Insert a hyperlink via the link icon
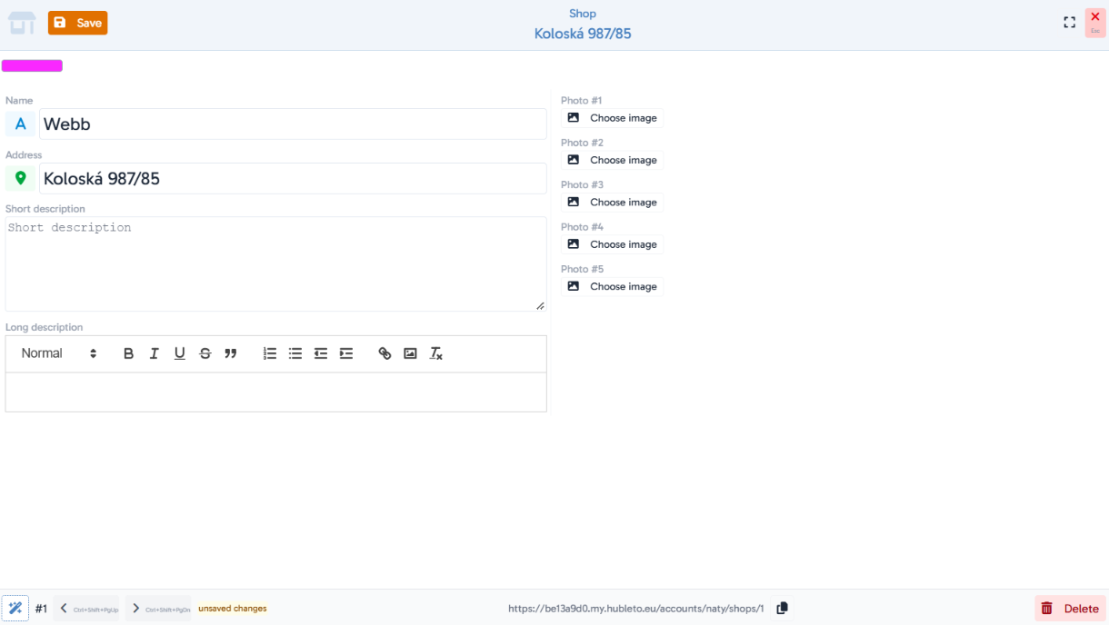The width and height of the screenshot is (1109, 625). [x=385, y=353]
